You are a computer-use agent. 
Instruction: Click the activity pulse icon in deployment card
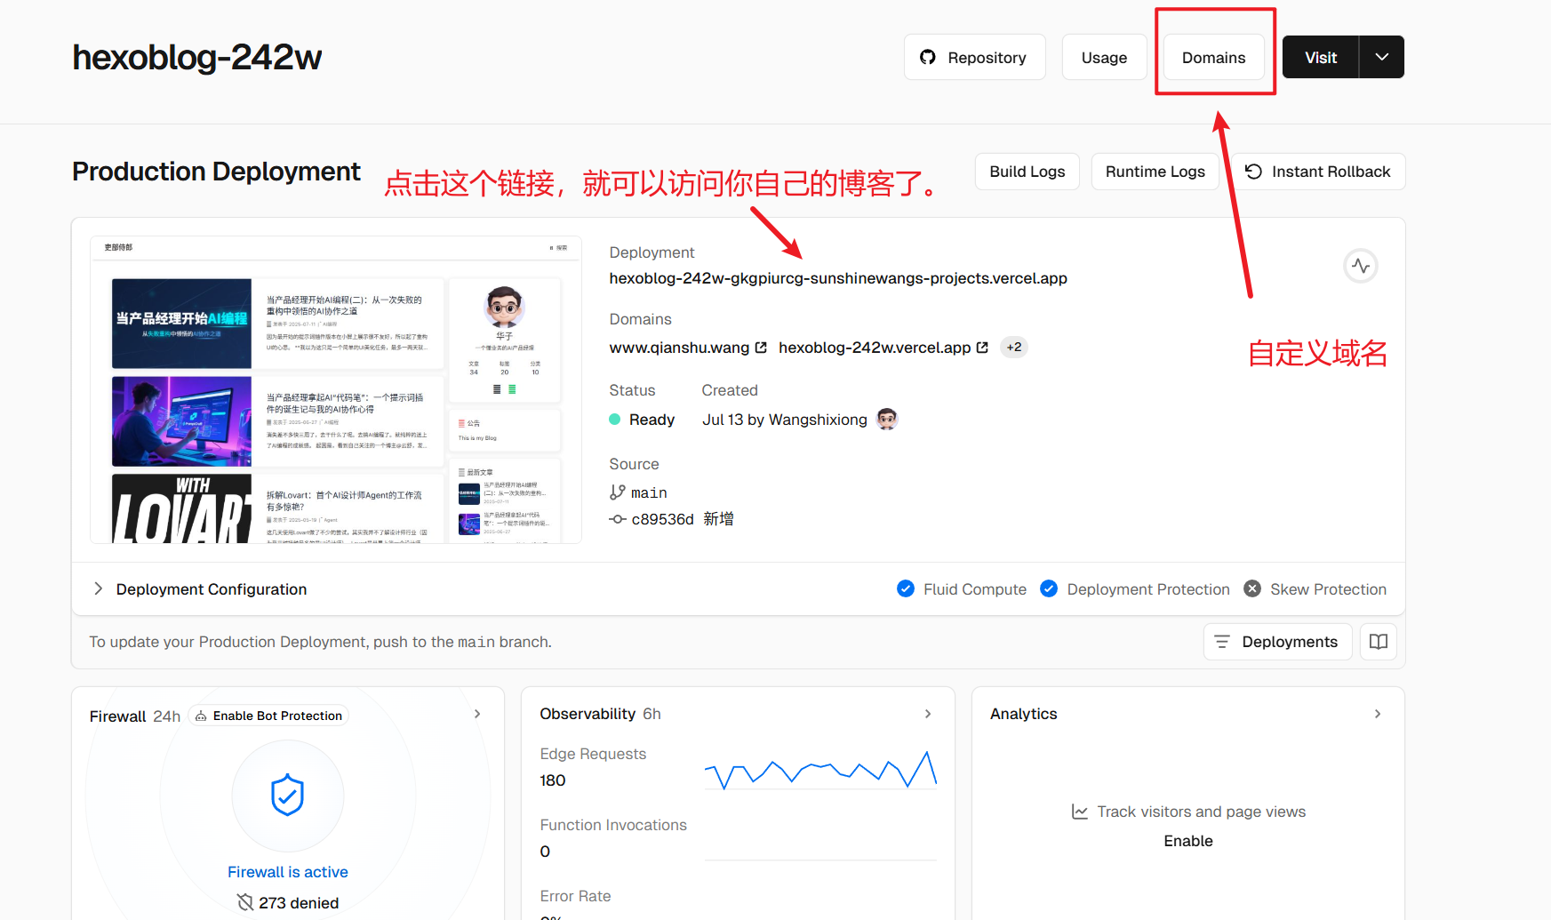point(1361,266)
